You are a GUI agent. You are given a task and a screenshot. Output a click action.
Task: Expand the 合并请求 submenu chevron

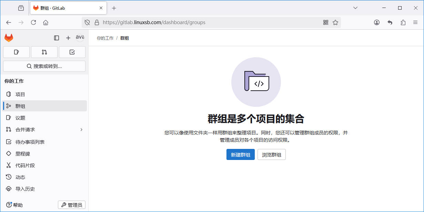coord(81,130)
